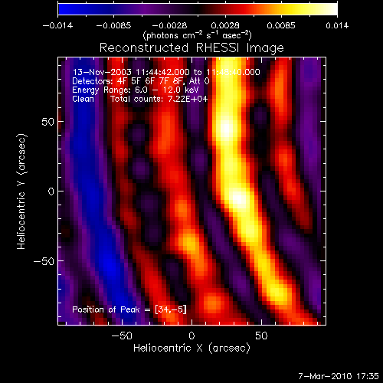Click the word 'Clean' in the image annotation
Image resolution: width=383 pixels, height=383 pixels.
pos(83,99)
